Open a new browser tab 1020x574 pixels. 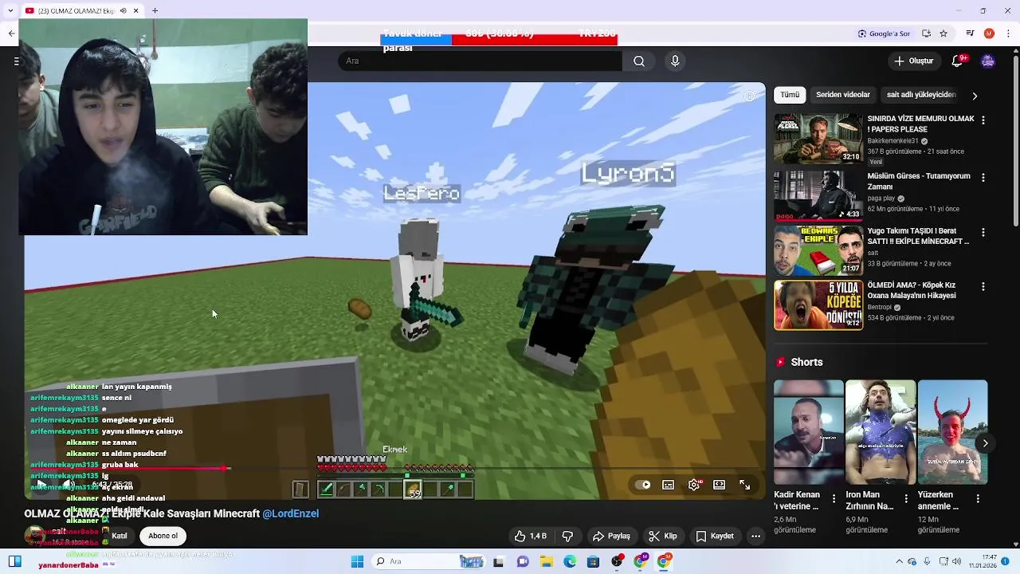155,10
